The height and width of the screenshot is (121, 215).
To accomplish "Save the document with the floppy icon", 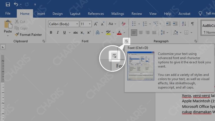I will 8,4.
